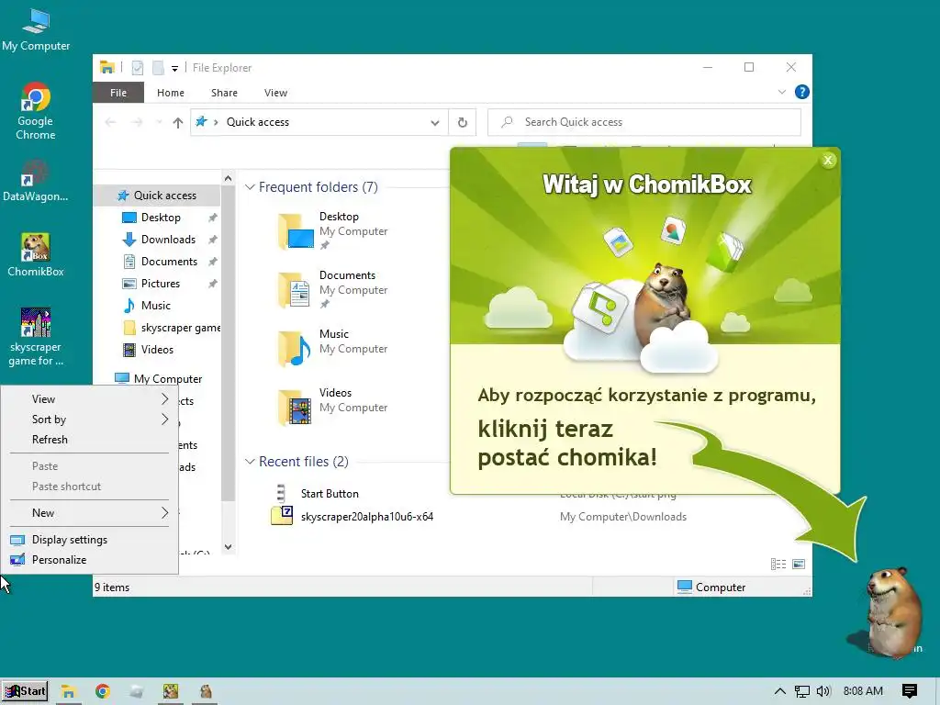Select My Computer in the navigation pane
The image size is (940, 705).
click(x=159, y=379)
